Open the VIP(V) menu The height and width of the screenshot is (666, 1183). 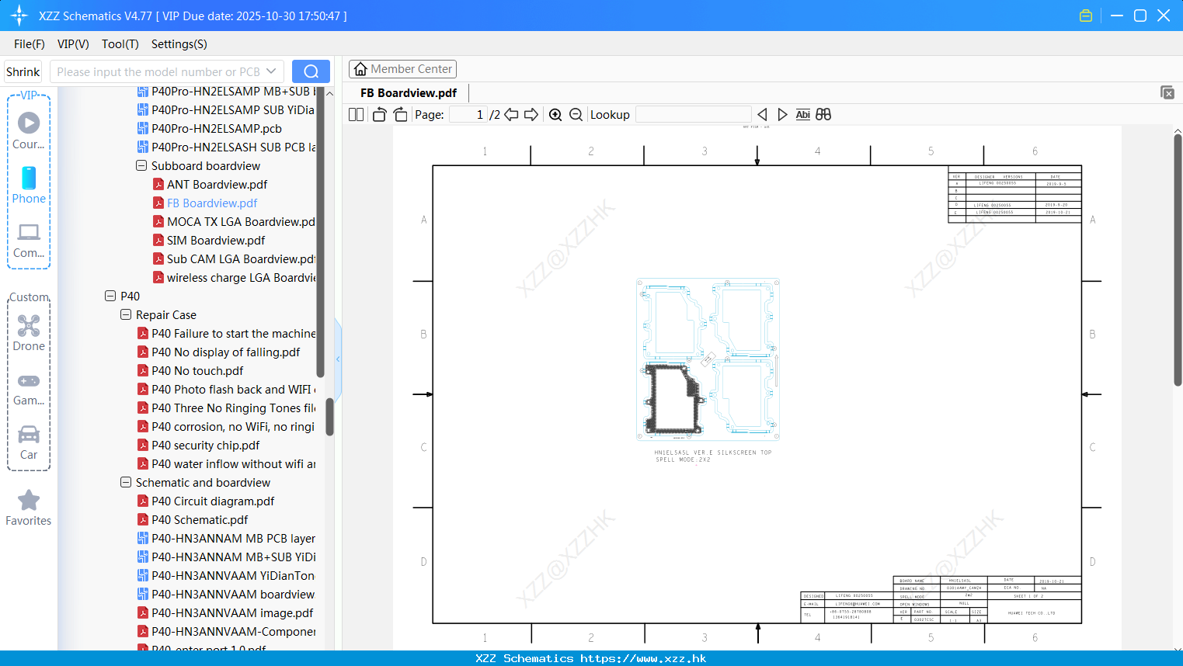pyautogui.click(x=73, y=44)
